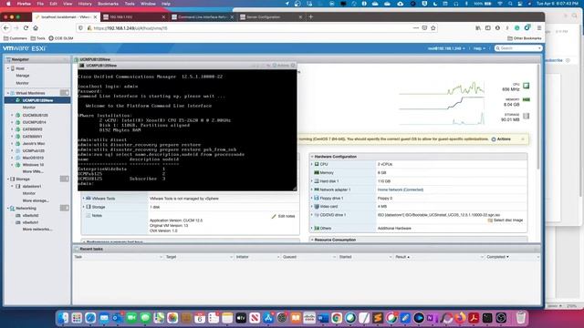Open the ESXi Help dropdown

(x=479, y=48)
